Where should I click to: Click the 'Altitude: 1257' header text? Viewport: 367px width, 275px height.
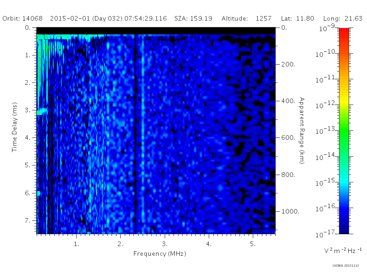tap(246, 18)
